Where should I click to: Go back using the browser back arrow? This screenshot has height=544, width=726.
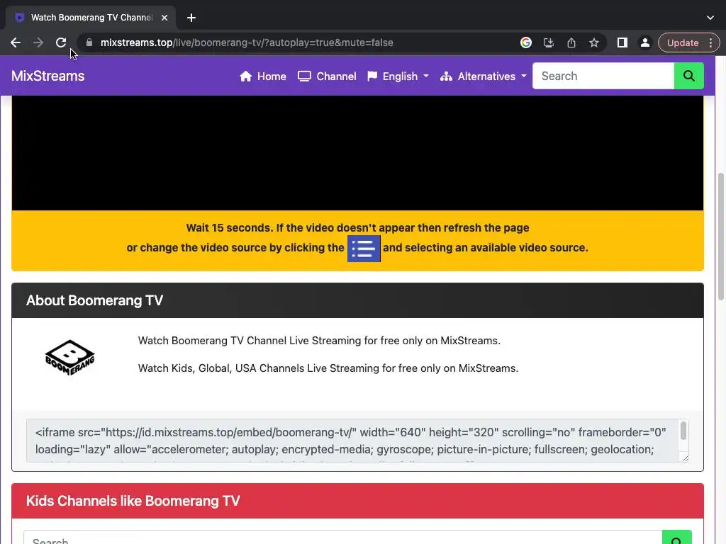tap(16, 42)
